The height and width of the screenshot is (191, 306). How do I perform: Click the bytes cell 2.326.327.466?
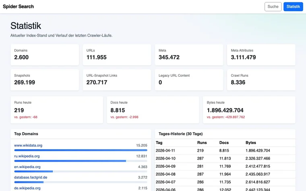coord(258,158)
